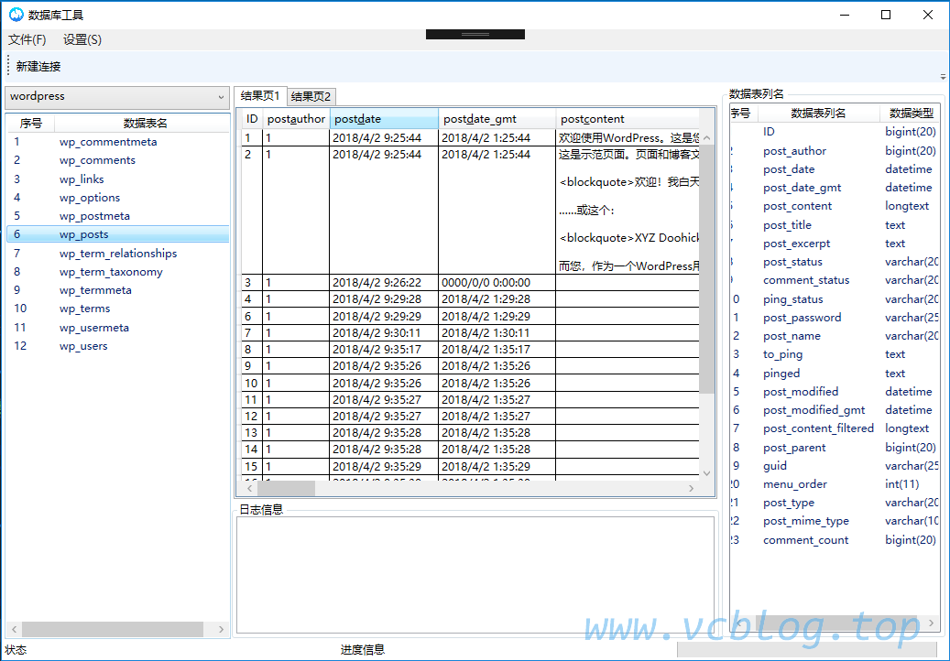The height and width of the screenshot is (661, 950).
Task: Click the 序号 header in the table list
Action: (x=31, y=124)
